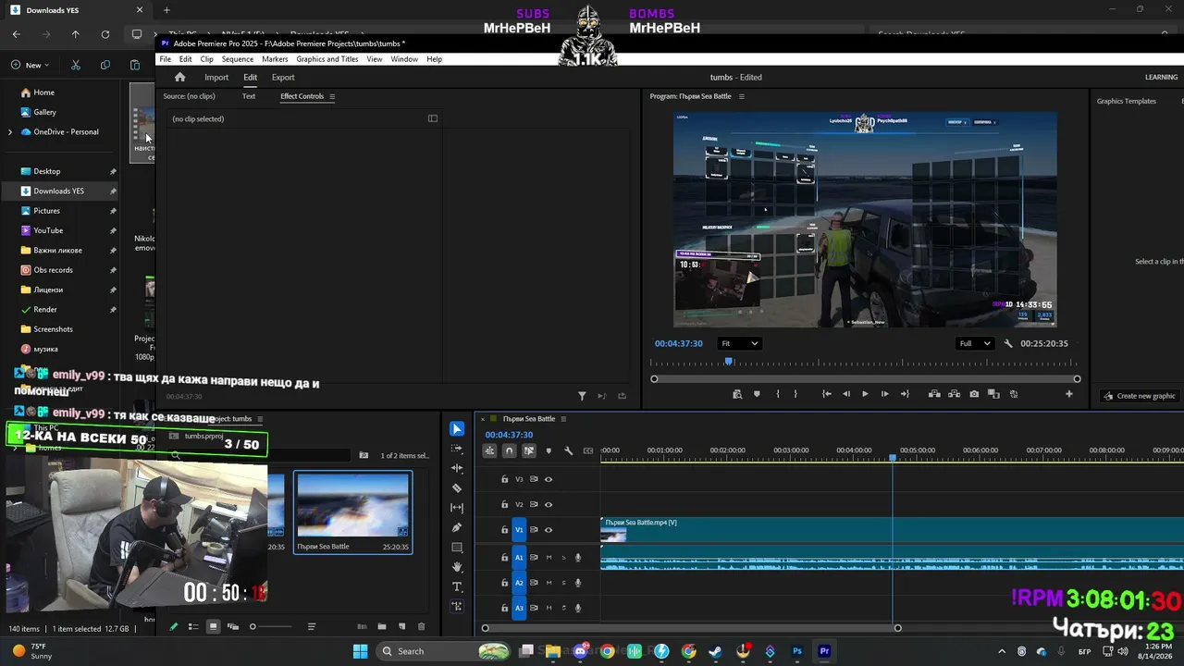The height and width of the screenshot is (666, 1184).
Task: Click Add Marker in Program Monitor
Action: tap(757, 394)
